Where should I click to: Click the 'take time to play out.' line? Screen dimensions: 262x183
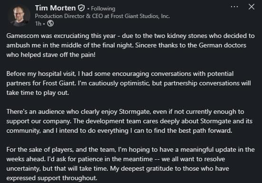[x=38, y=92]
